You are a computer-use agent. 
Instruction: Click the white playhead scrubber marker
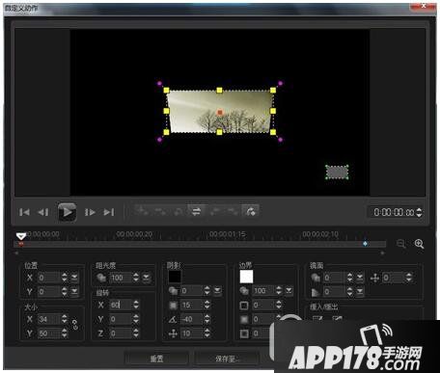[21, 237]
